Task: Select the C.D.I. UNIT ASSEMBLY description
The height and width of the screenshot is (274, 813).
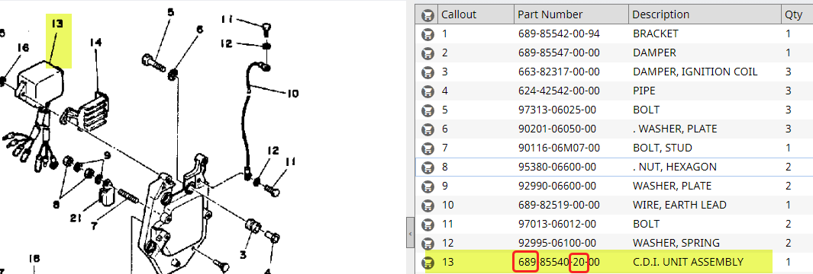Action: click(688, 262)
